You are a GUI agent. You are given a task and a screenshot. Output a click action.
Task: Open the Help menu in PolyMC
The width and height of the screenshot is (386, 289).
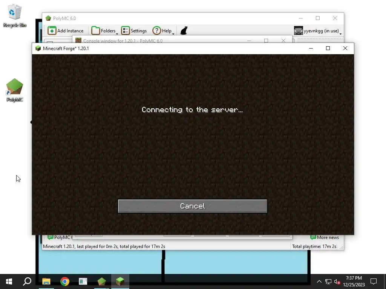coord(163,31)
